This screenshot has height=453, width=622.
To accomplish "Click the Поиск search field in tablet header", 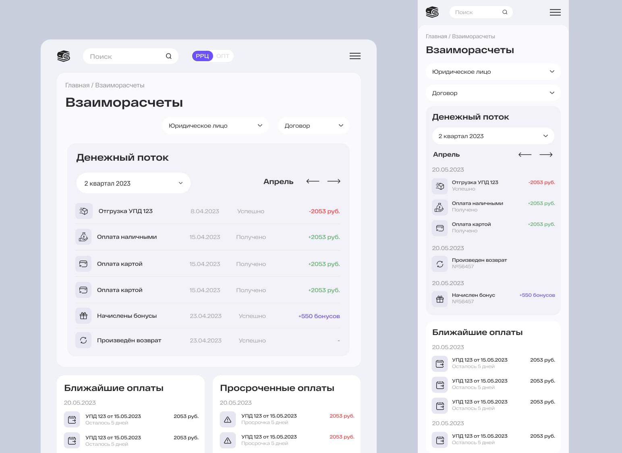I will tap(125, 56).
